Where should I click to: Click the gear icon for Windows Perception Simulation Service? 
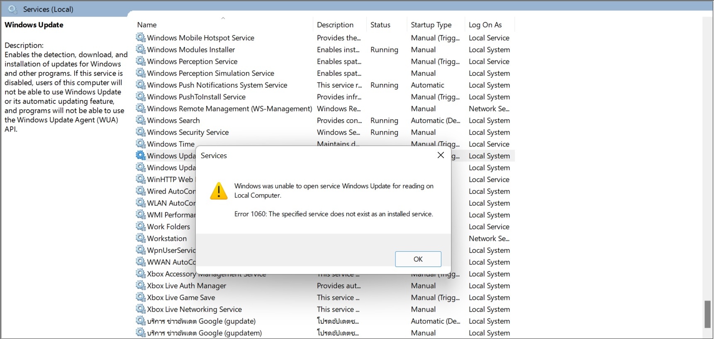click(141, 73)
